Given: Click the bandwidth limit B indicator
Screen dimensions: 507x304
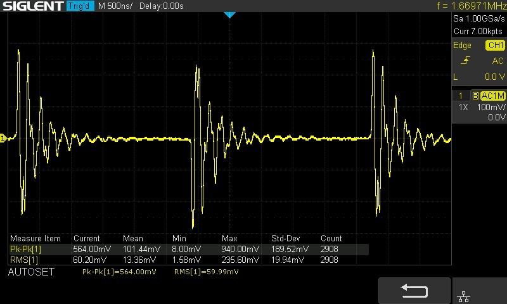Looking at the screenshot, I should 475,96.
